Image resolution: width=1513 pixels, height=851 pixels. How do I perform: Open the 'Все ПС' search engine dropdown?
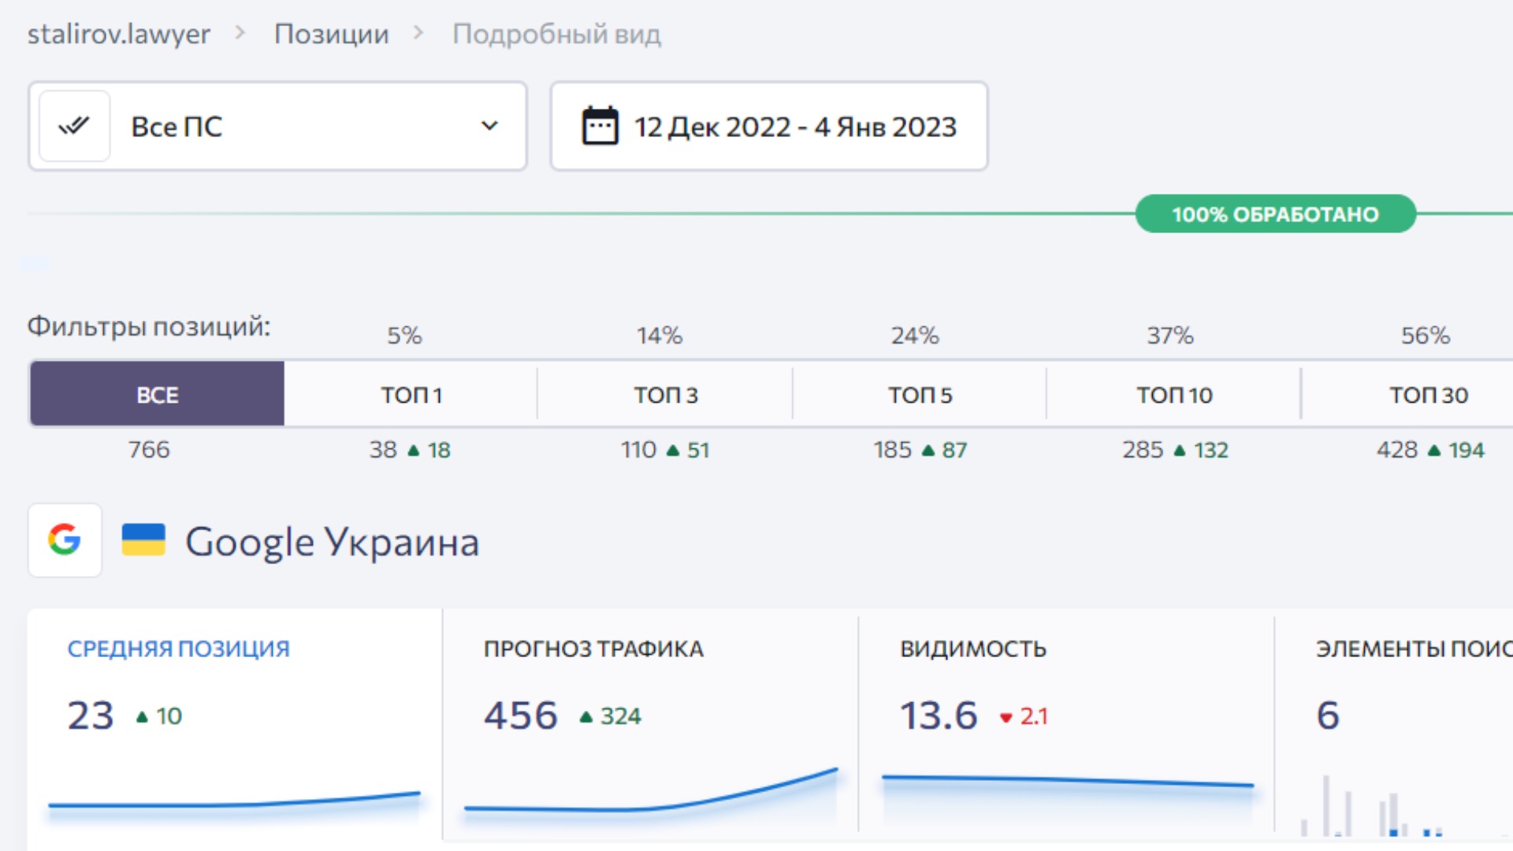pos(277,126)
